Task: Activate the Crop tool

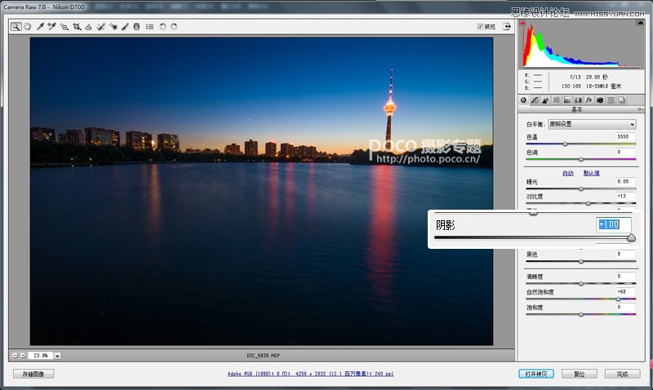Action: click(x=77, y=26)
